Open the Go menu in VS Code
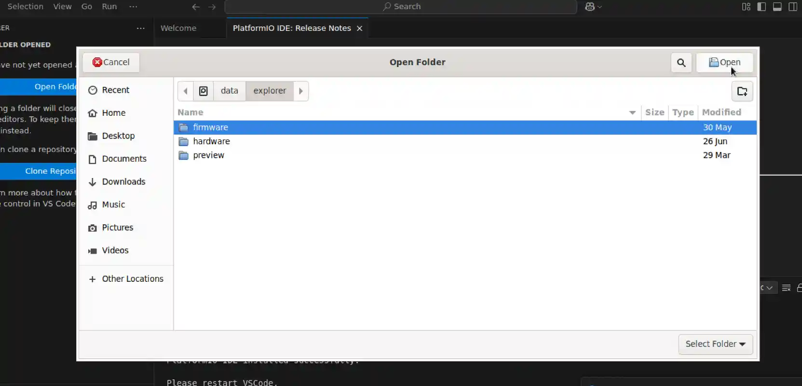802x386 pixels. tap(87, 6)
